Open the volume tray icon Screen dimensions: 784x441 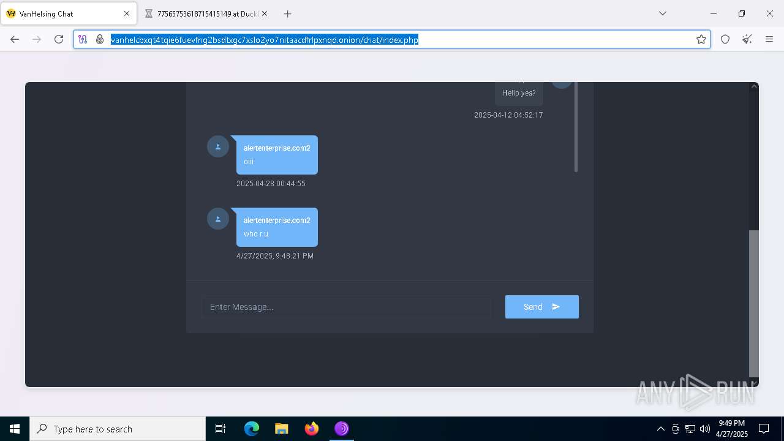tap(705, 429)
